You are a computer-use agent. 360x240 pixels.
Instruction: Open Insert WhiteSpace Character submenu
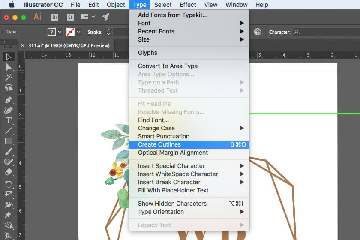tap(189, 174)
